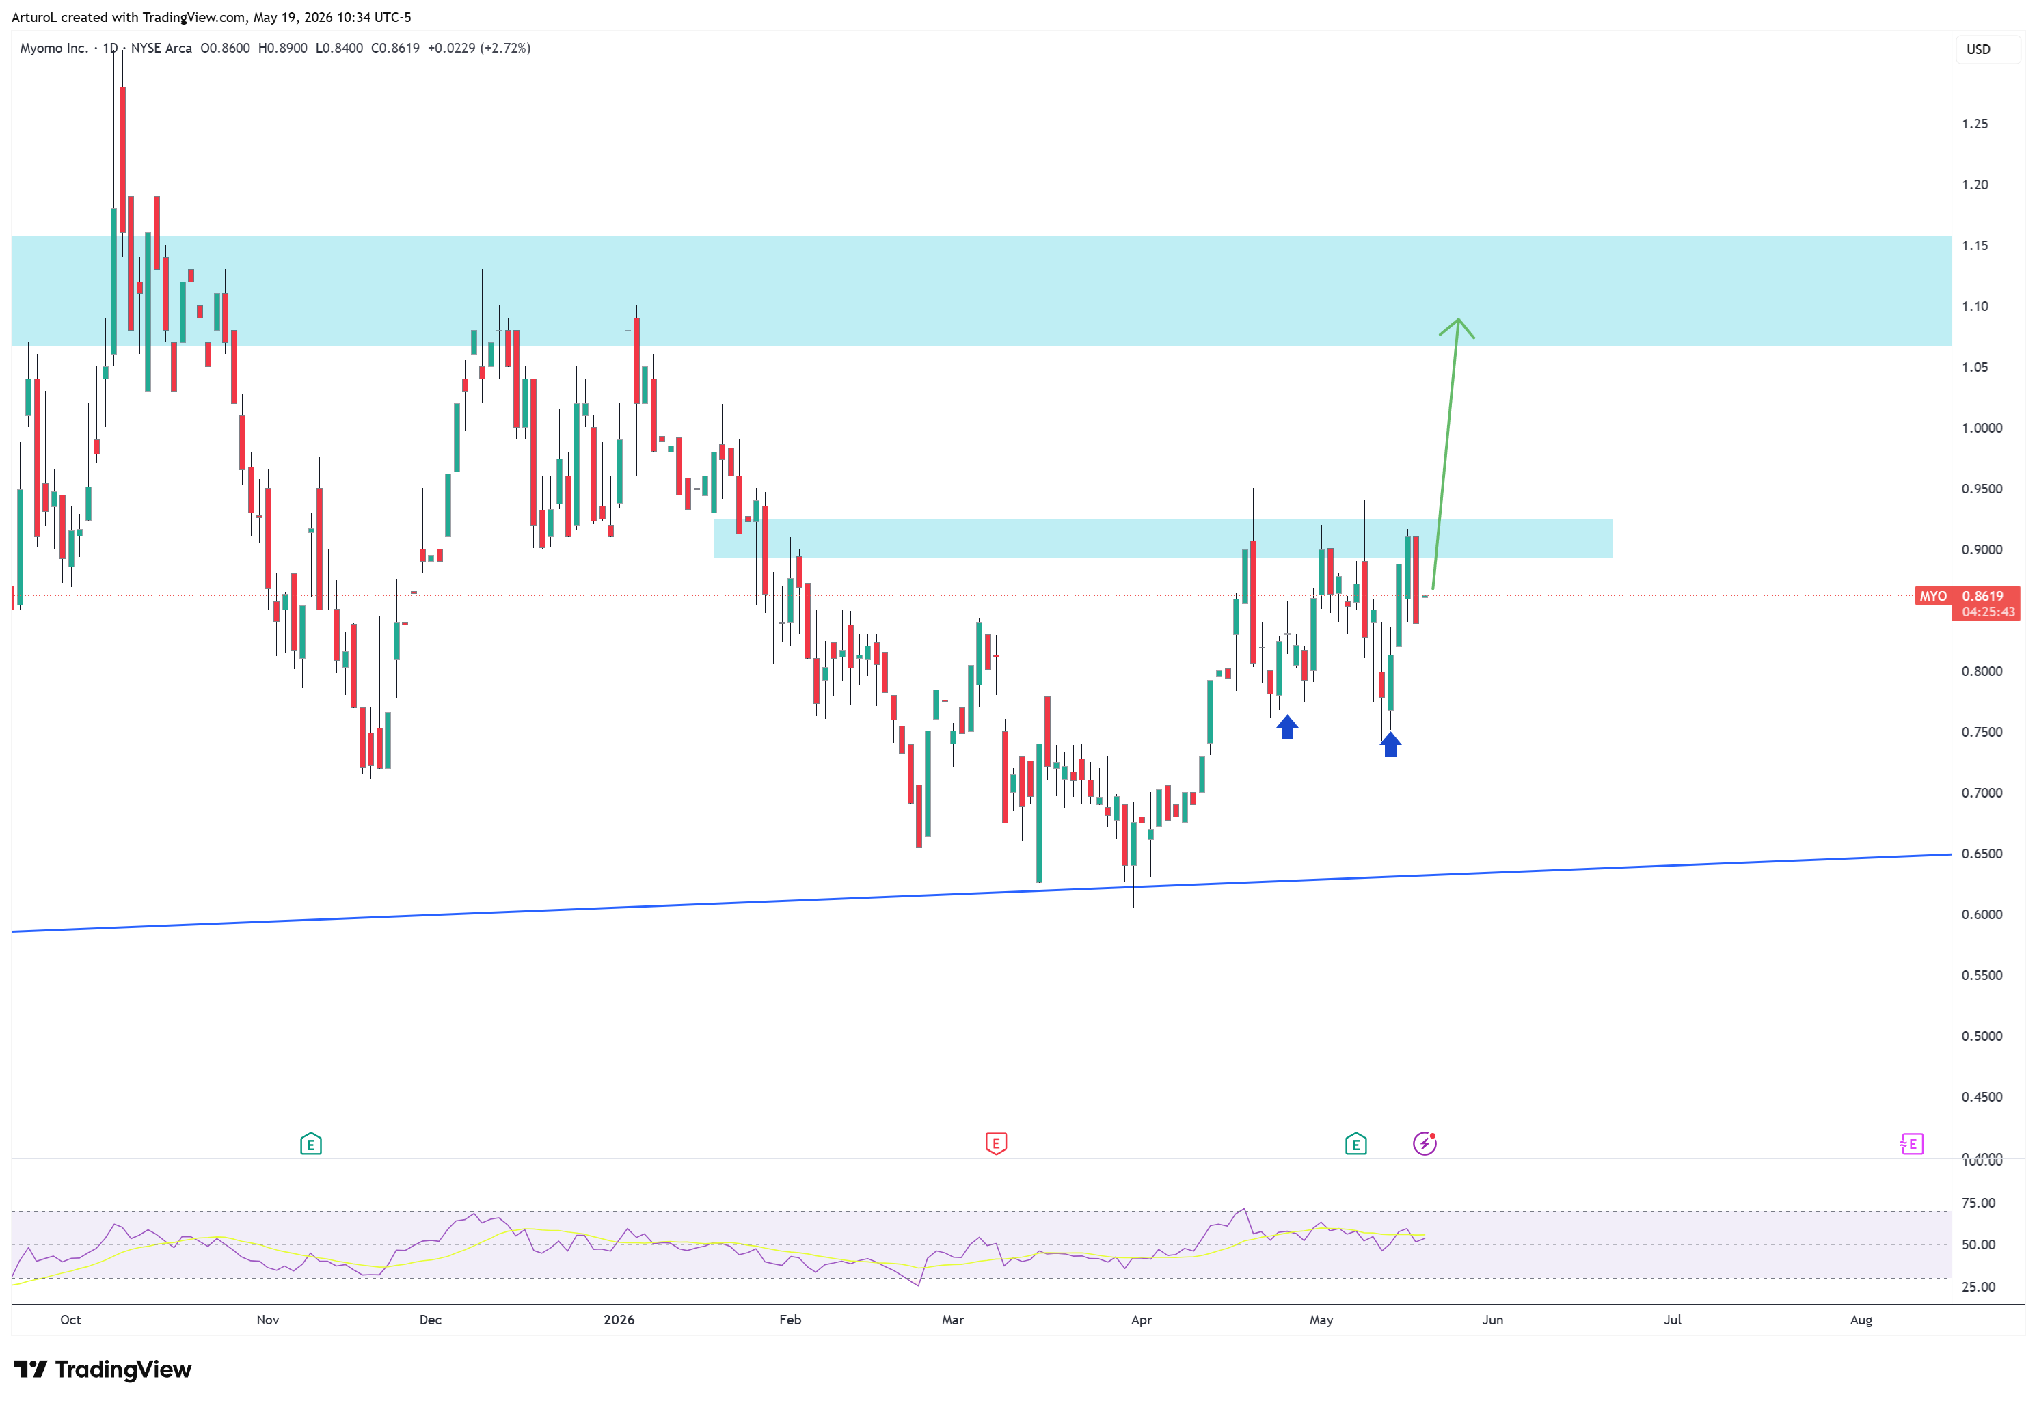Click the green earnings icon near November
This screenshot has width=2037, height=1403.
(310, 1144)
